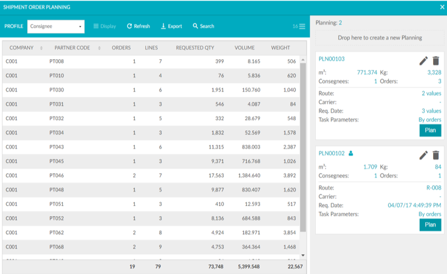Select the row with partner code PT051
The height and width of the screenshot is (274, 447).
click(151, 204)
